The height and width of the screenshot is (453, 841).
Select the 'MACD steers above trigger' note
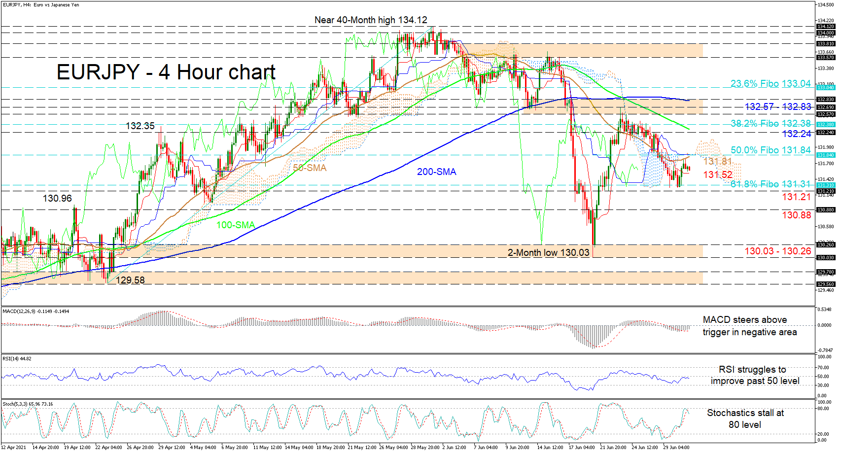(750, 326)
